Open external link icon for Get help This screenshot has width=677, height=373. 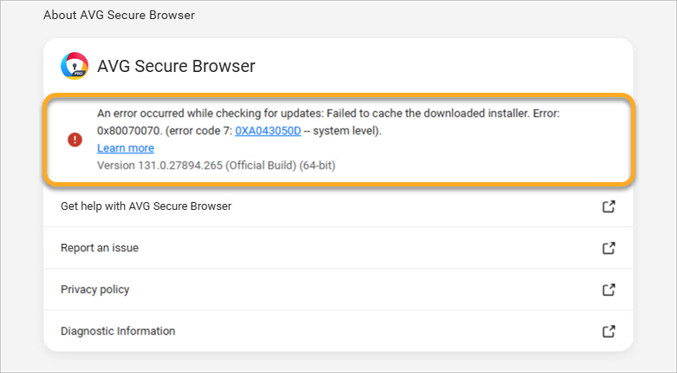pyautogui.click(x=609, y=206)
